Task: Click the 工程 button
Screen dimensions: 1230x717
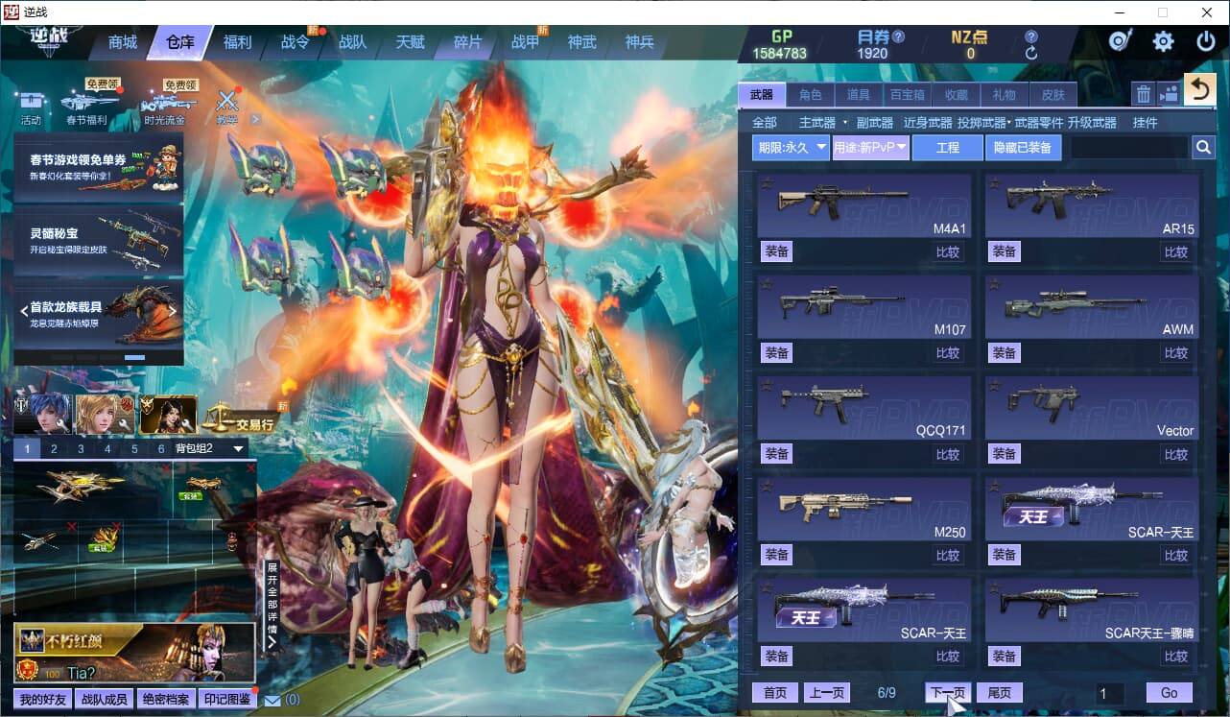Action: pyautogui.click(x=948, y=148)
